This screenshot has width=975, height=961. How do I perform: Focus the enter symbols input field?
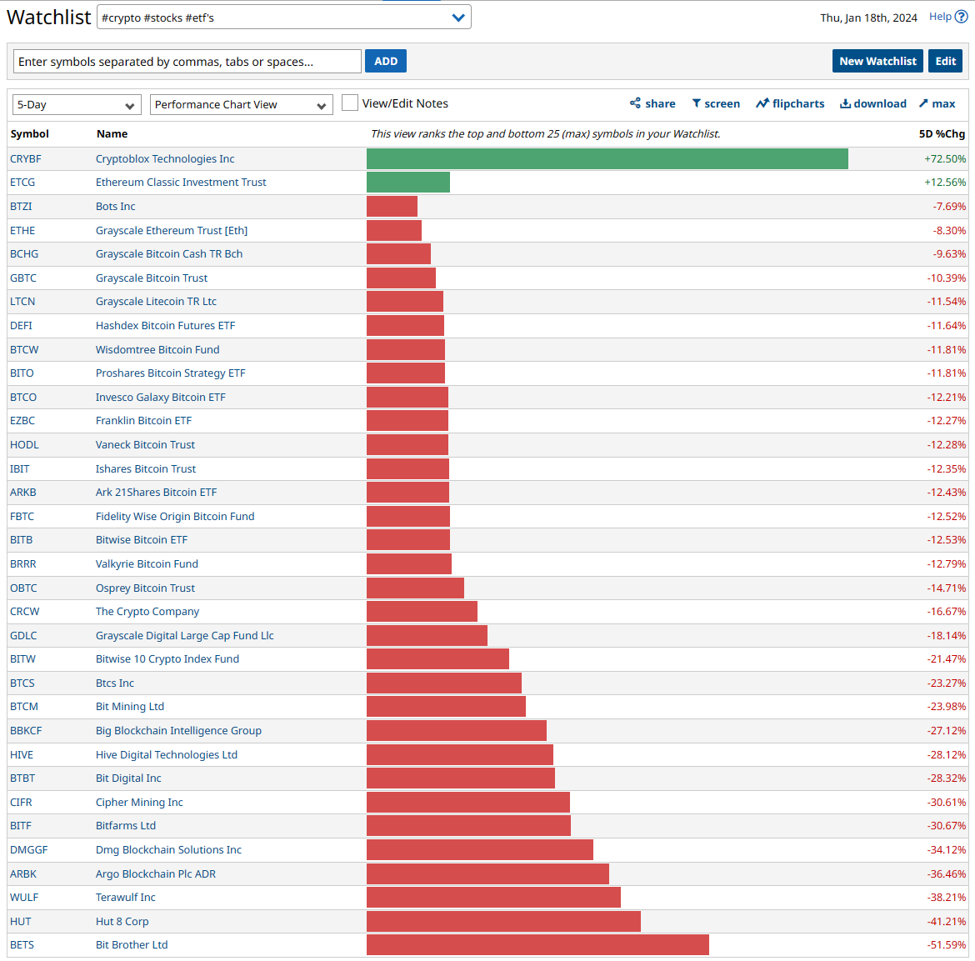click(187, 62)
